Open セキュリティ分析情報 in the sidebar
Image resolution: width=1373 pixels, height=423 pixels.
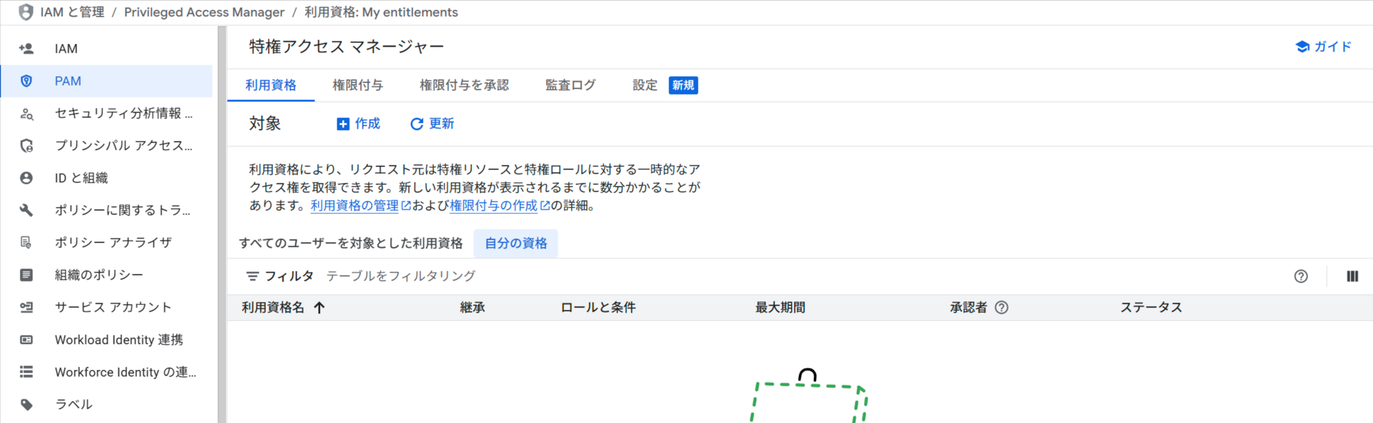coord(107,113)
